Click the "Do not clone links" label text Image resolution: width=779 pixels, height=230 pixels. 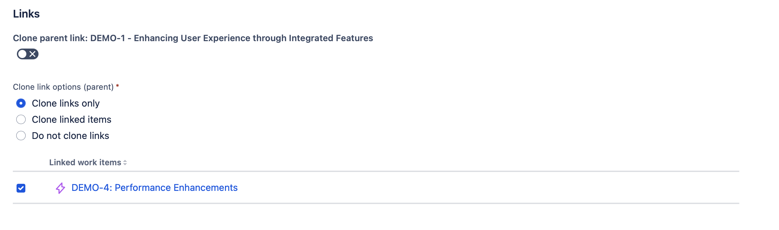pos(70,136)
